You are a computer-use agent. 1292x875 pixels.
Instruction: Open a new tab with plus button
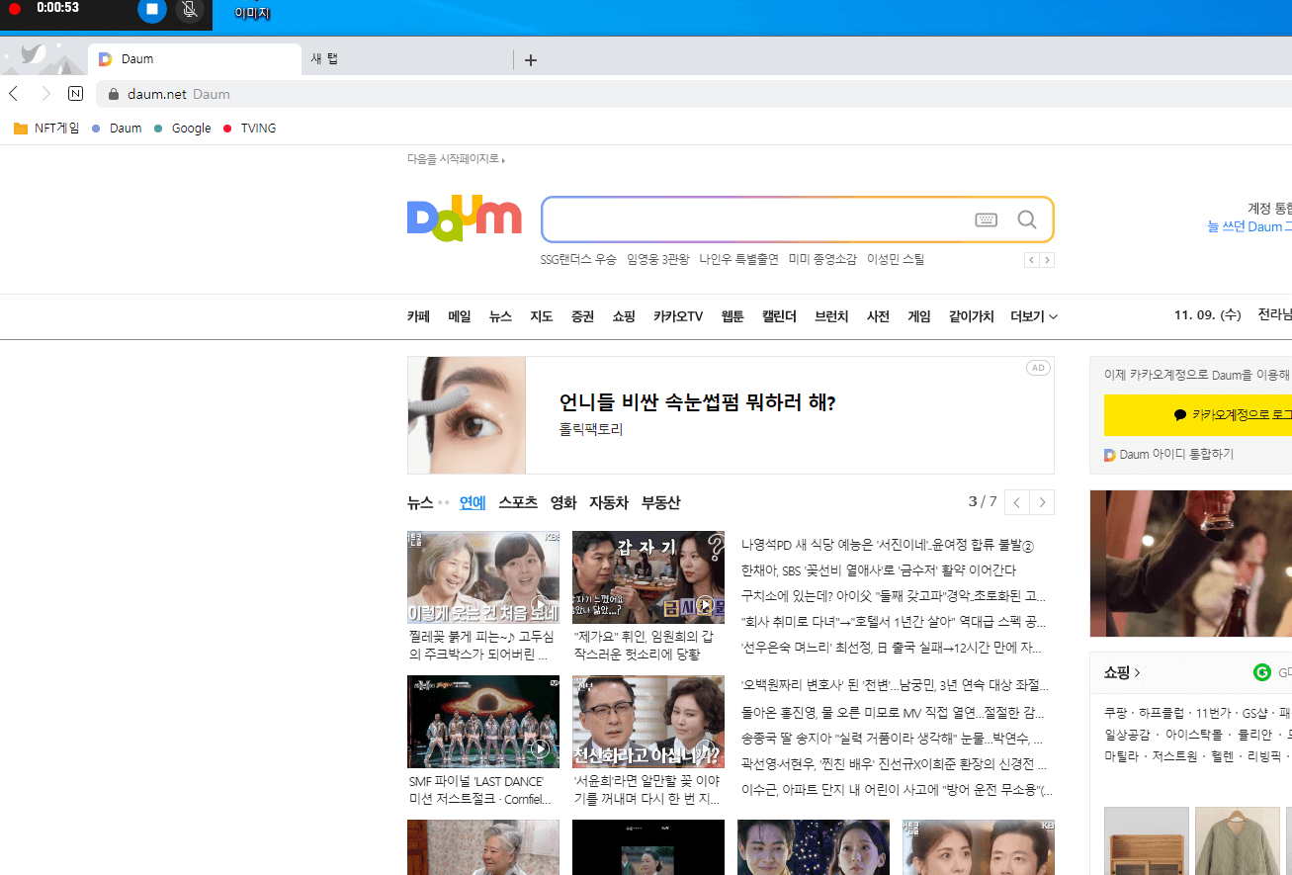(x=531, y=60)
